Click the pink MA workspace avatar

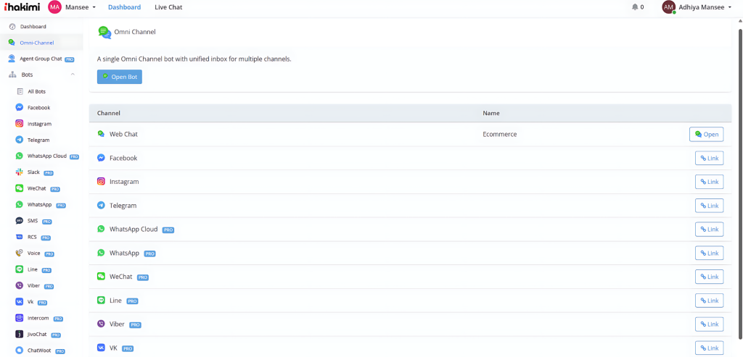point(54,7)
